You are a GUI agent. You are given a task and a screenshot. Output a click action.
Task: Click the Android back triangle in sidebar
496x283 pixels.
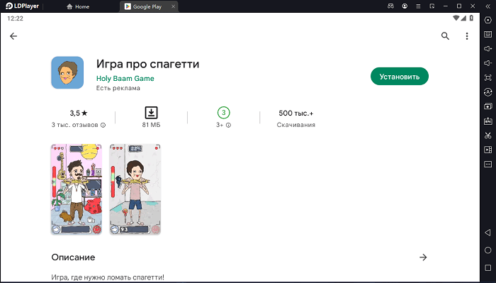click(x=487, y=233)
